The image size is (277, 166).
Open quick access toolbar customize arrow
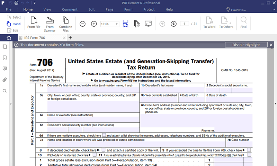[x=35, y=3]
